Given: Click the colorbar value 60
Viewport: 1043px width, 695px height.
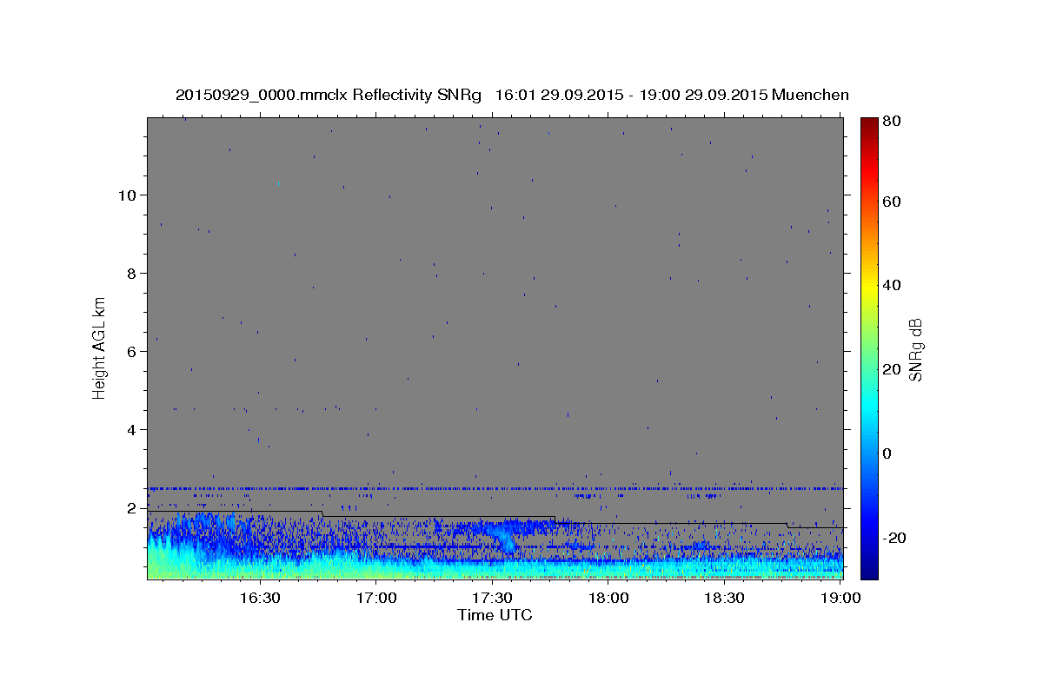Looking at the screenshot, I should point(892,202).
